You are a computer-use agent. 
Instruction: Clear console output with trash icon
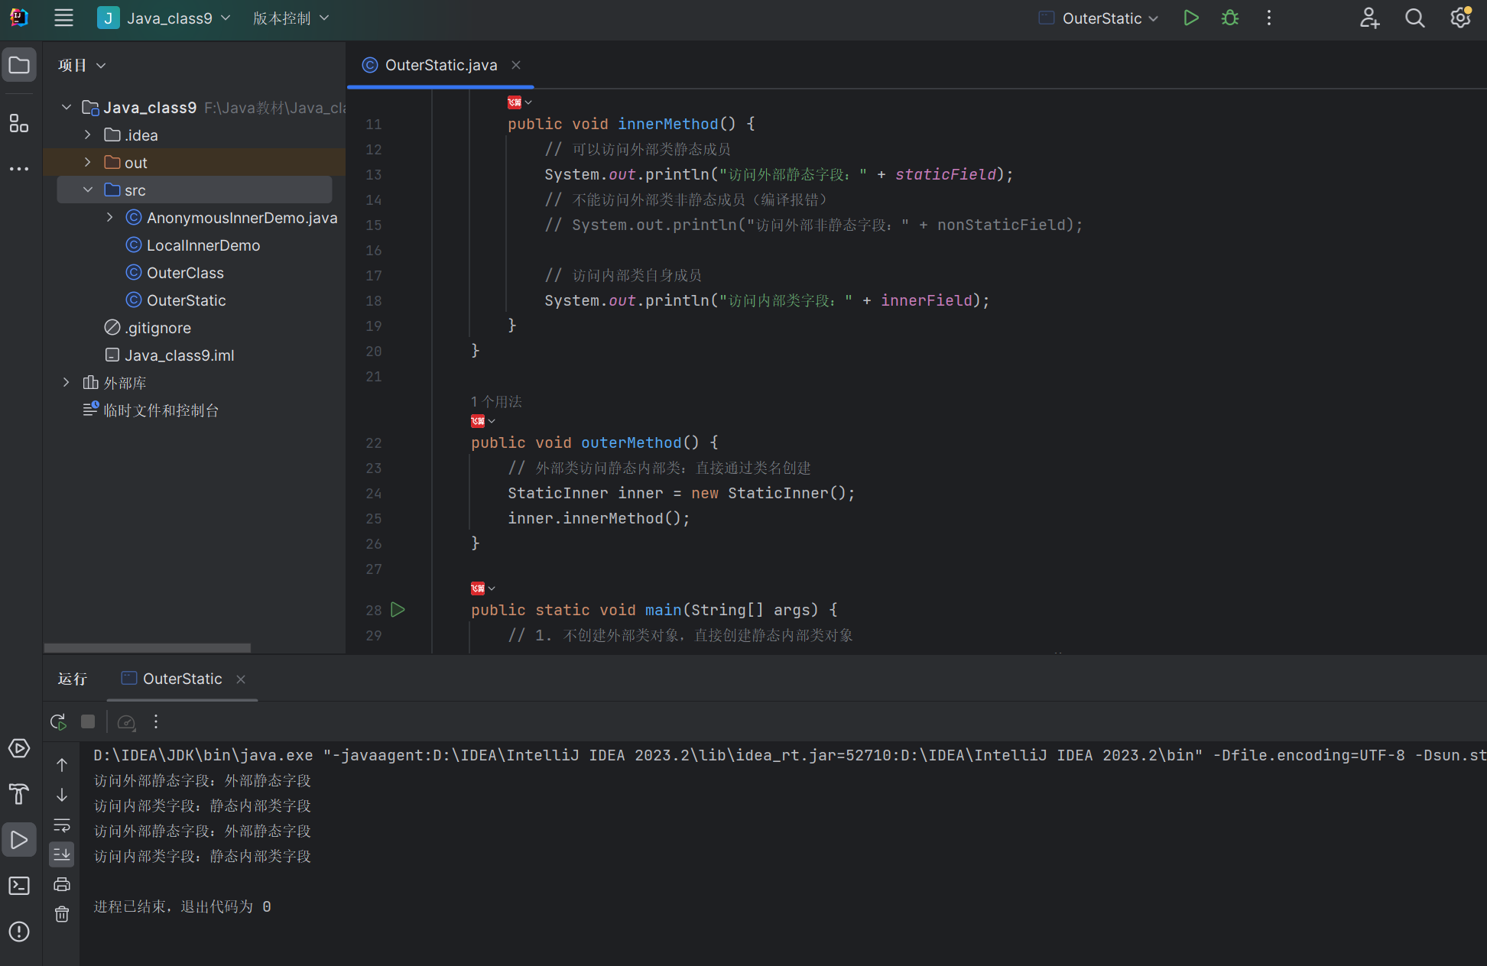pos(62,914)
